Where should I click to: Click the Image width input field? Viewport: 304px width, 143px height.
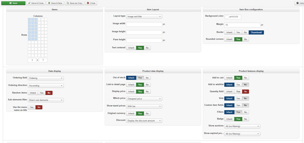tap(144, 24)
